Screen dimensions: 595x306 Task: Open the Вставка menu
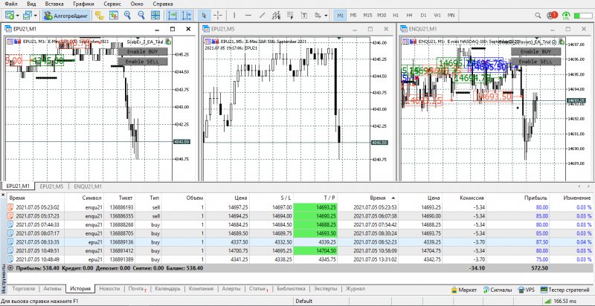coord(54,4)
